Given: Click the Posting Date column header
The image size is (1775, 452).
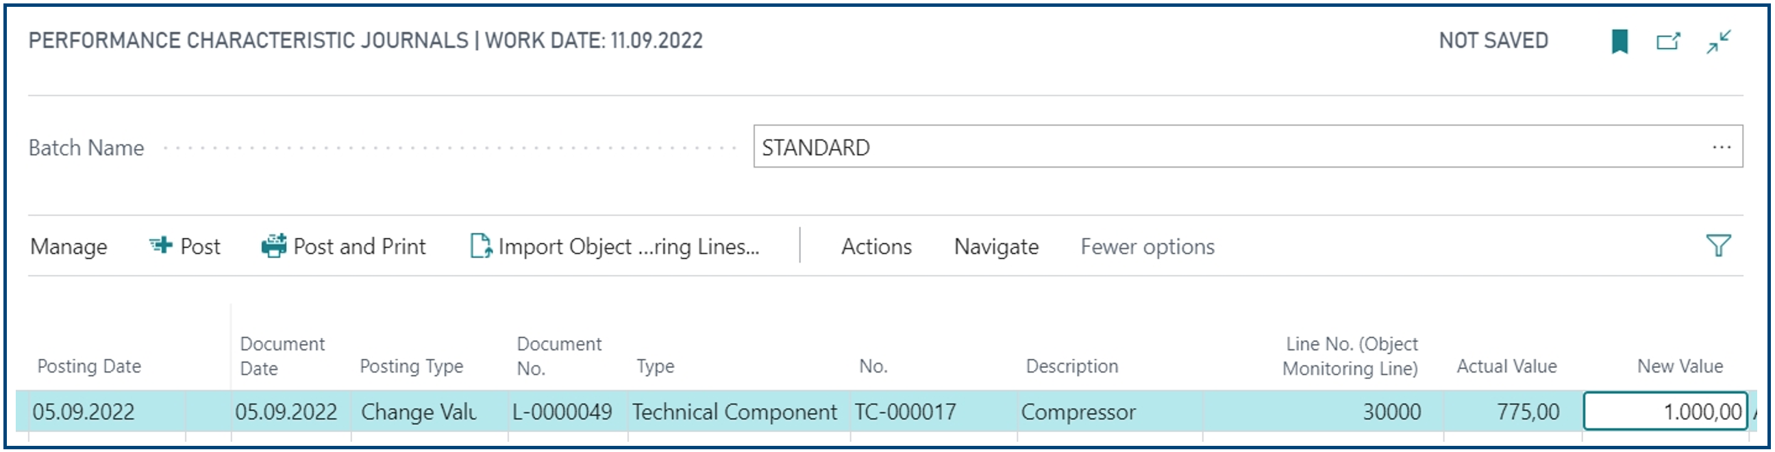Looking at the screenshot, I should [89, 366].
